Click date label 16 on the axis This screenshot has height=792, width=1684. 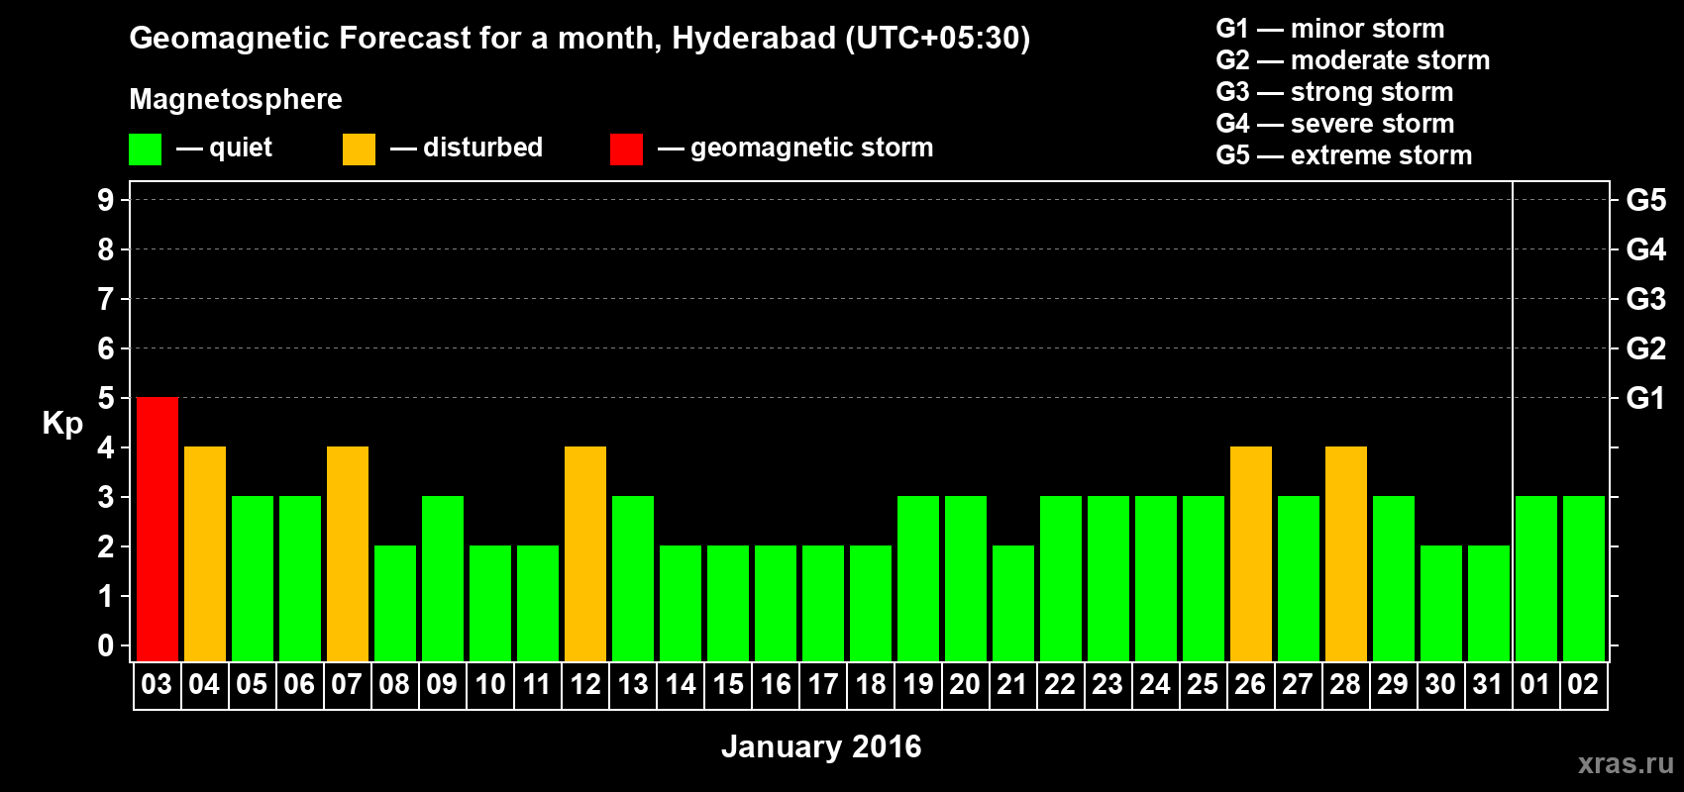(775, 685)
